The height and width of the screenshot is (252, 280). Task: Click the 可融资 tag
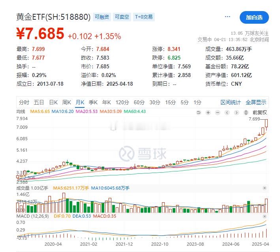pyautogui.click(x=102, y=17)
